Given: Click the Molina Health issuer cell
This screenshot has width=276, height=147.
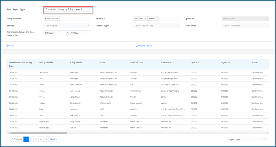Looking at the screenshot, I should 106,103.
